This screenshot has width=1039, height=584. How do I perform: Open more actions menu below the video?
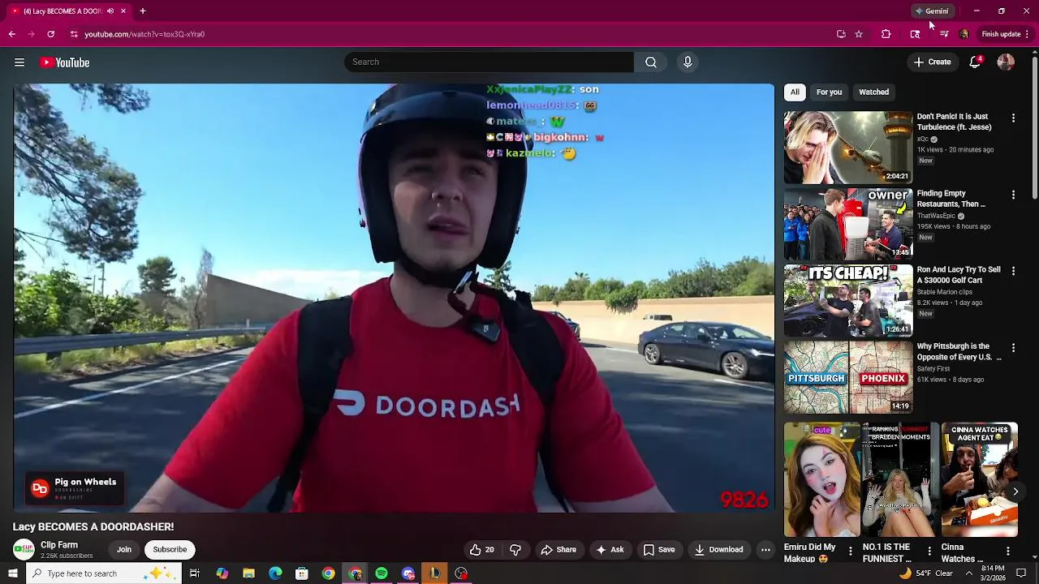765,550
